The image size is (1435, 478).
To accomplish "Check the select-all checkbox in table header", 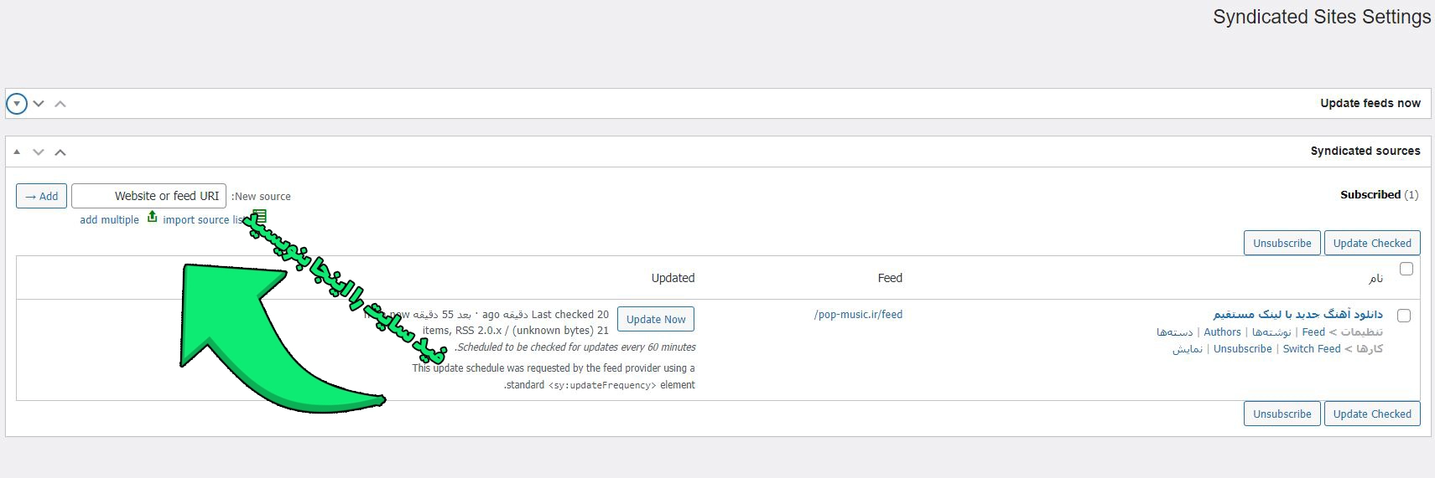I will pos(1406,269).
